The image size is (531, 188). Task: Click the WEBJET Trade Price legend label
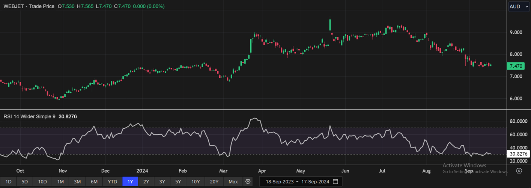click(29, 6)
